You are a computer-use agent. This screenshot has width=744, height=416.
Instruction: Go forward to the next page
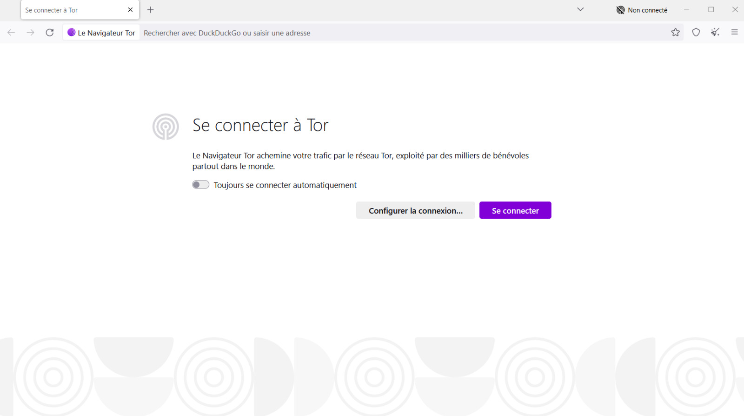31,33
